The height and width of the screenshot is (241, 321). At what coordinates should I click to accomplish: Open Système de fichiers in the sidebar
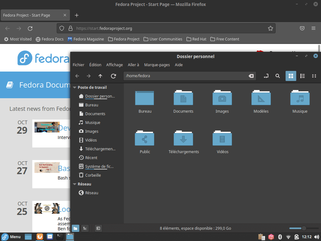(97, 167)
